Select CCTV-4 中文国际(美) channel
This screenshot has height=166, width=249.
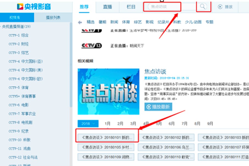tap(25, 70)
